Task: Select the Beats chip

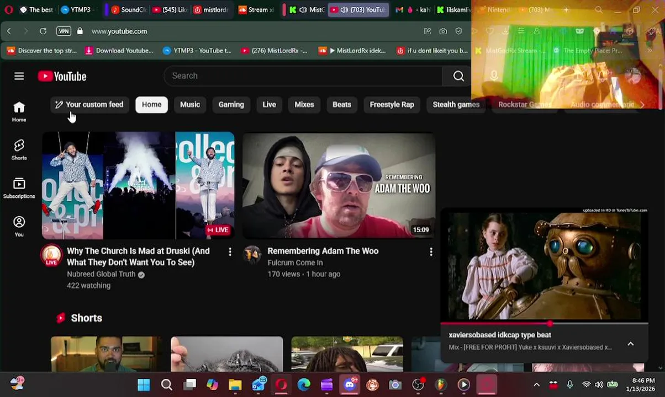Action: [342, 104]
